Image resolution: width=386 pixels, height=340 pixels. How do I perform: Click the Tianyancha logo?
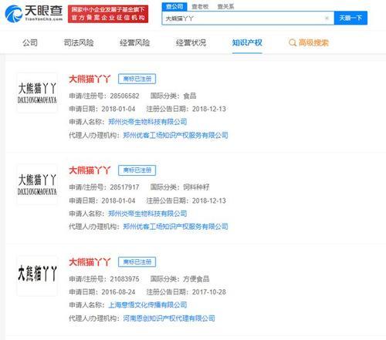point(34,14)
